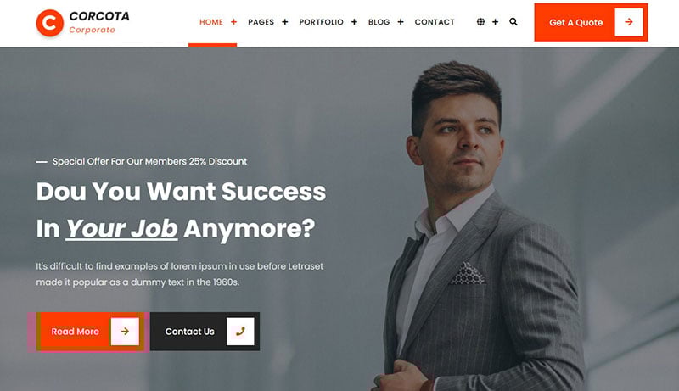Go to the Home menu item

pos(211,22)
